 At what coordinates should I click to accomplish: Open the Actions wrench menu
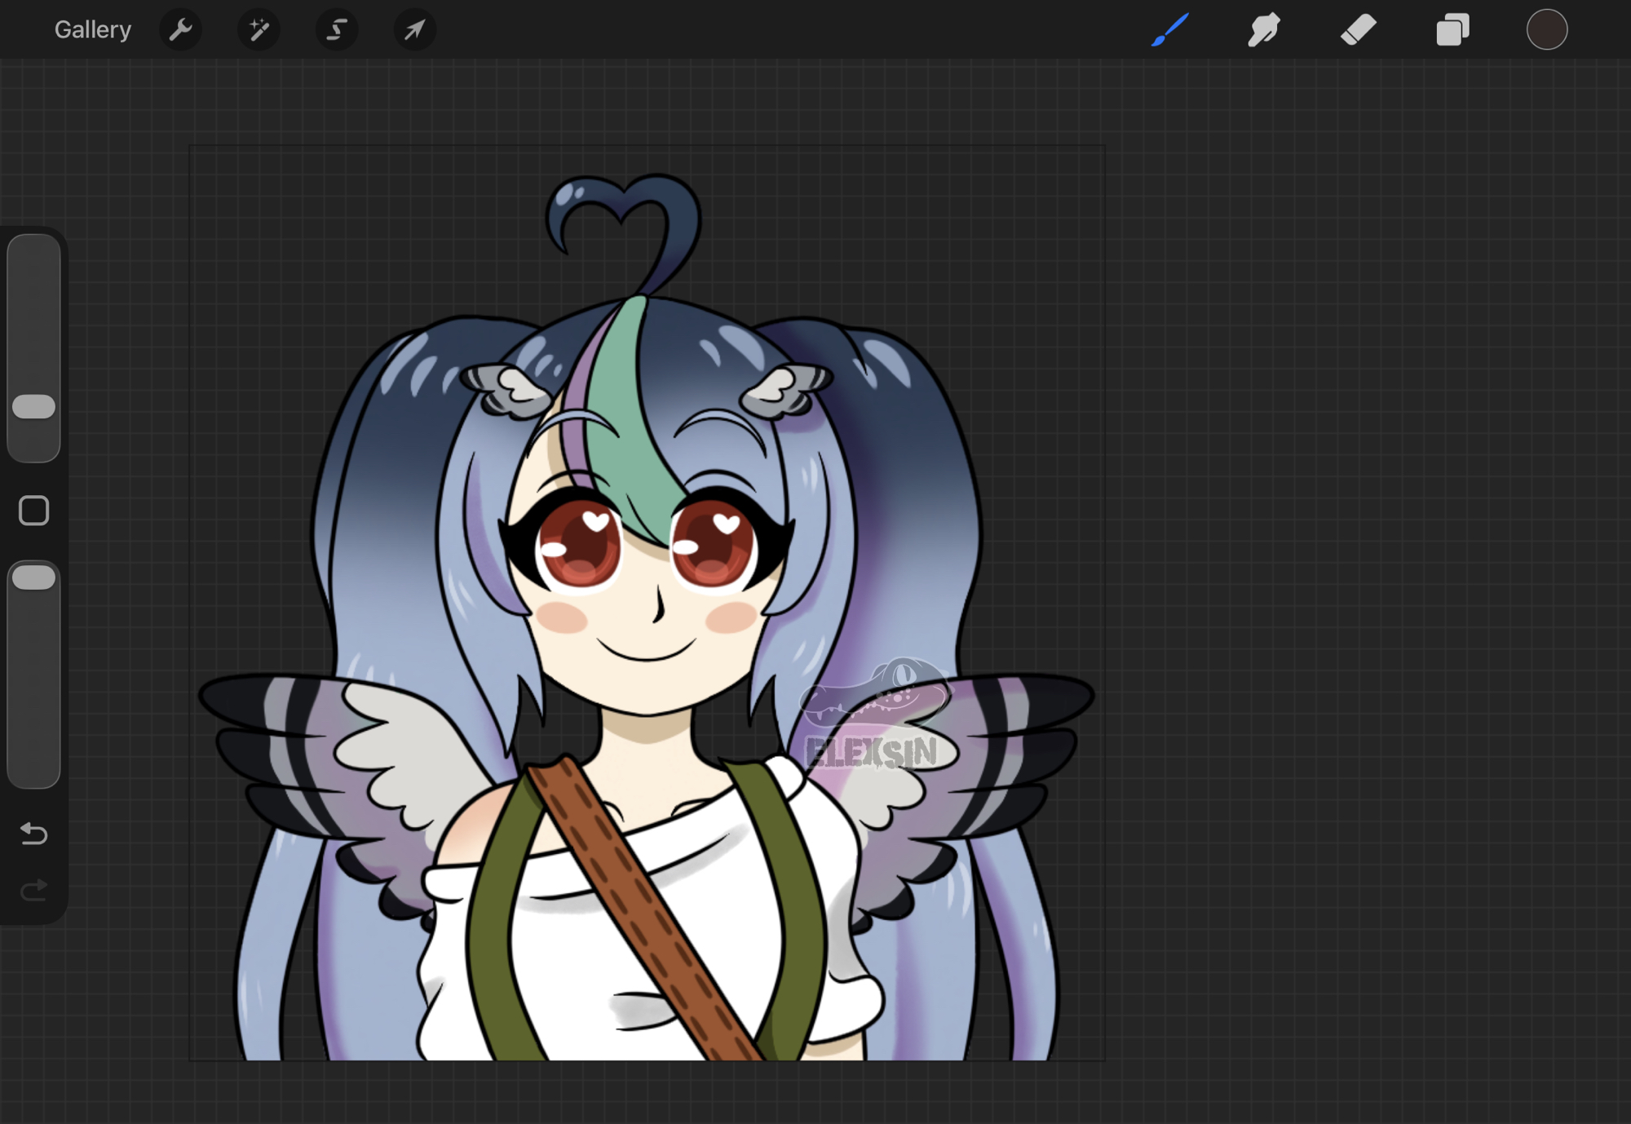(180, 30)
